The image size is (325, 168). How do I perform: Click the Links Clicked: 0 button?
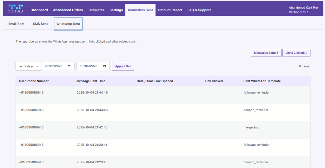[296, 53]
